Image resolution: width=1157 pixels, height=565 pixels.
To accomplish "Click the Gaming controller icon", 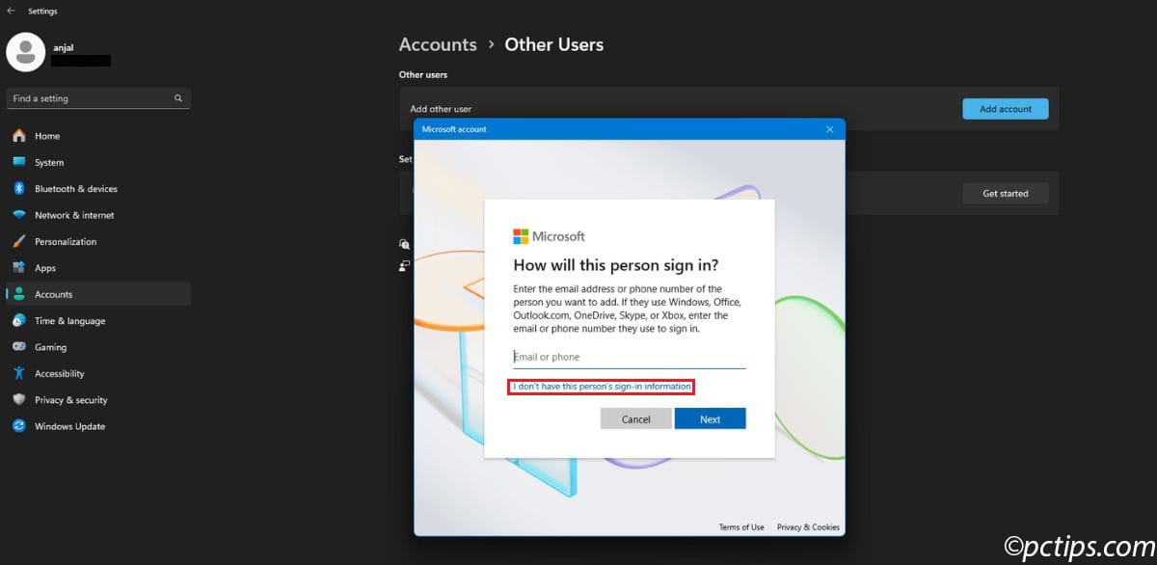I will coord(19,347).
